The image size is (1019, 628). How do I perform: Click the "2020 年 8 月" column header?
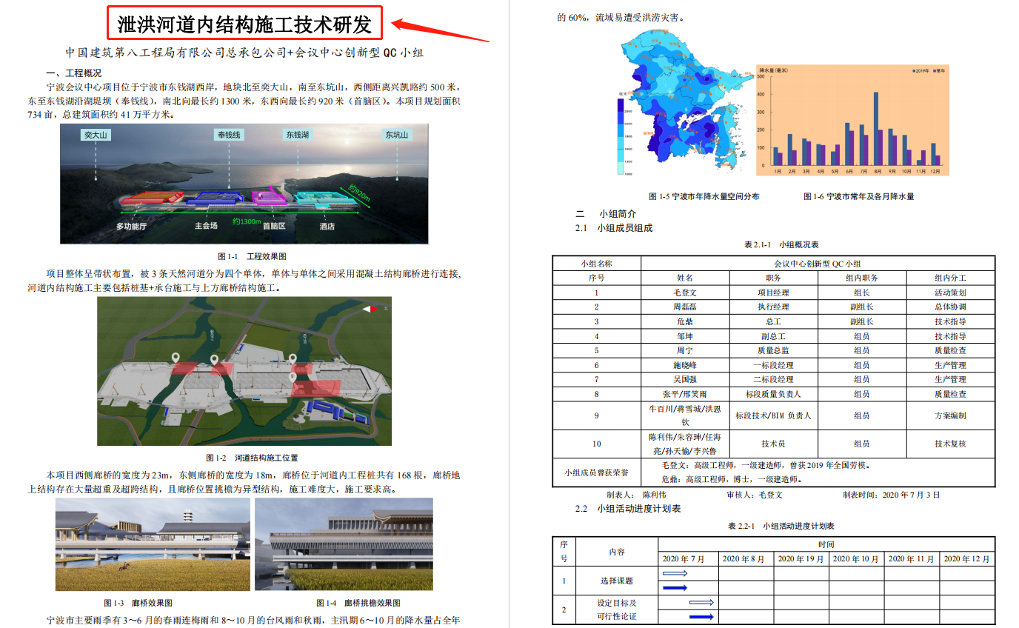click(x=746, y=558)
